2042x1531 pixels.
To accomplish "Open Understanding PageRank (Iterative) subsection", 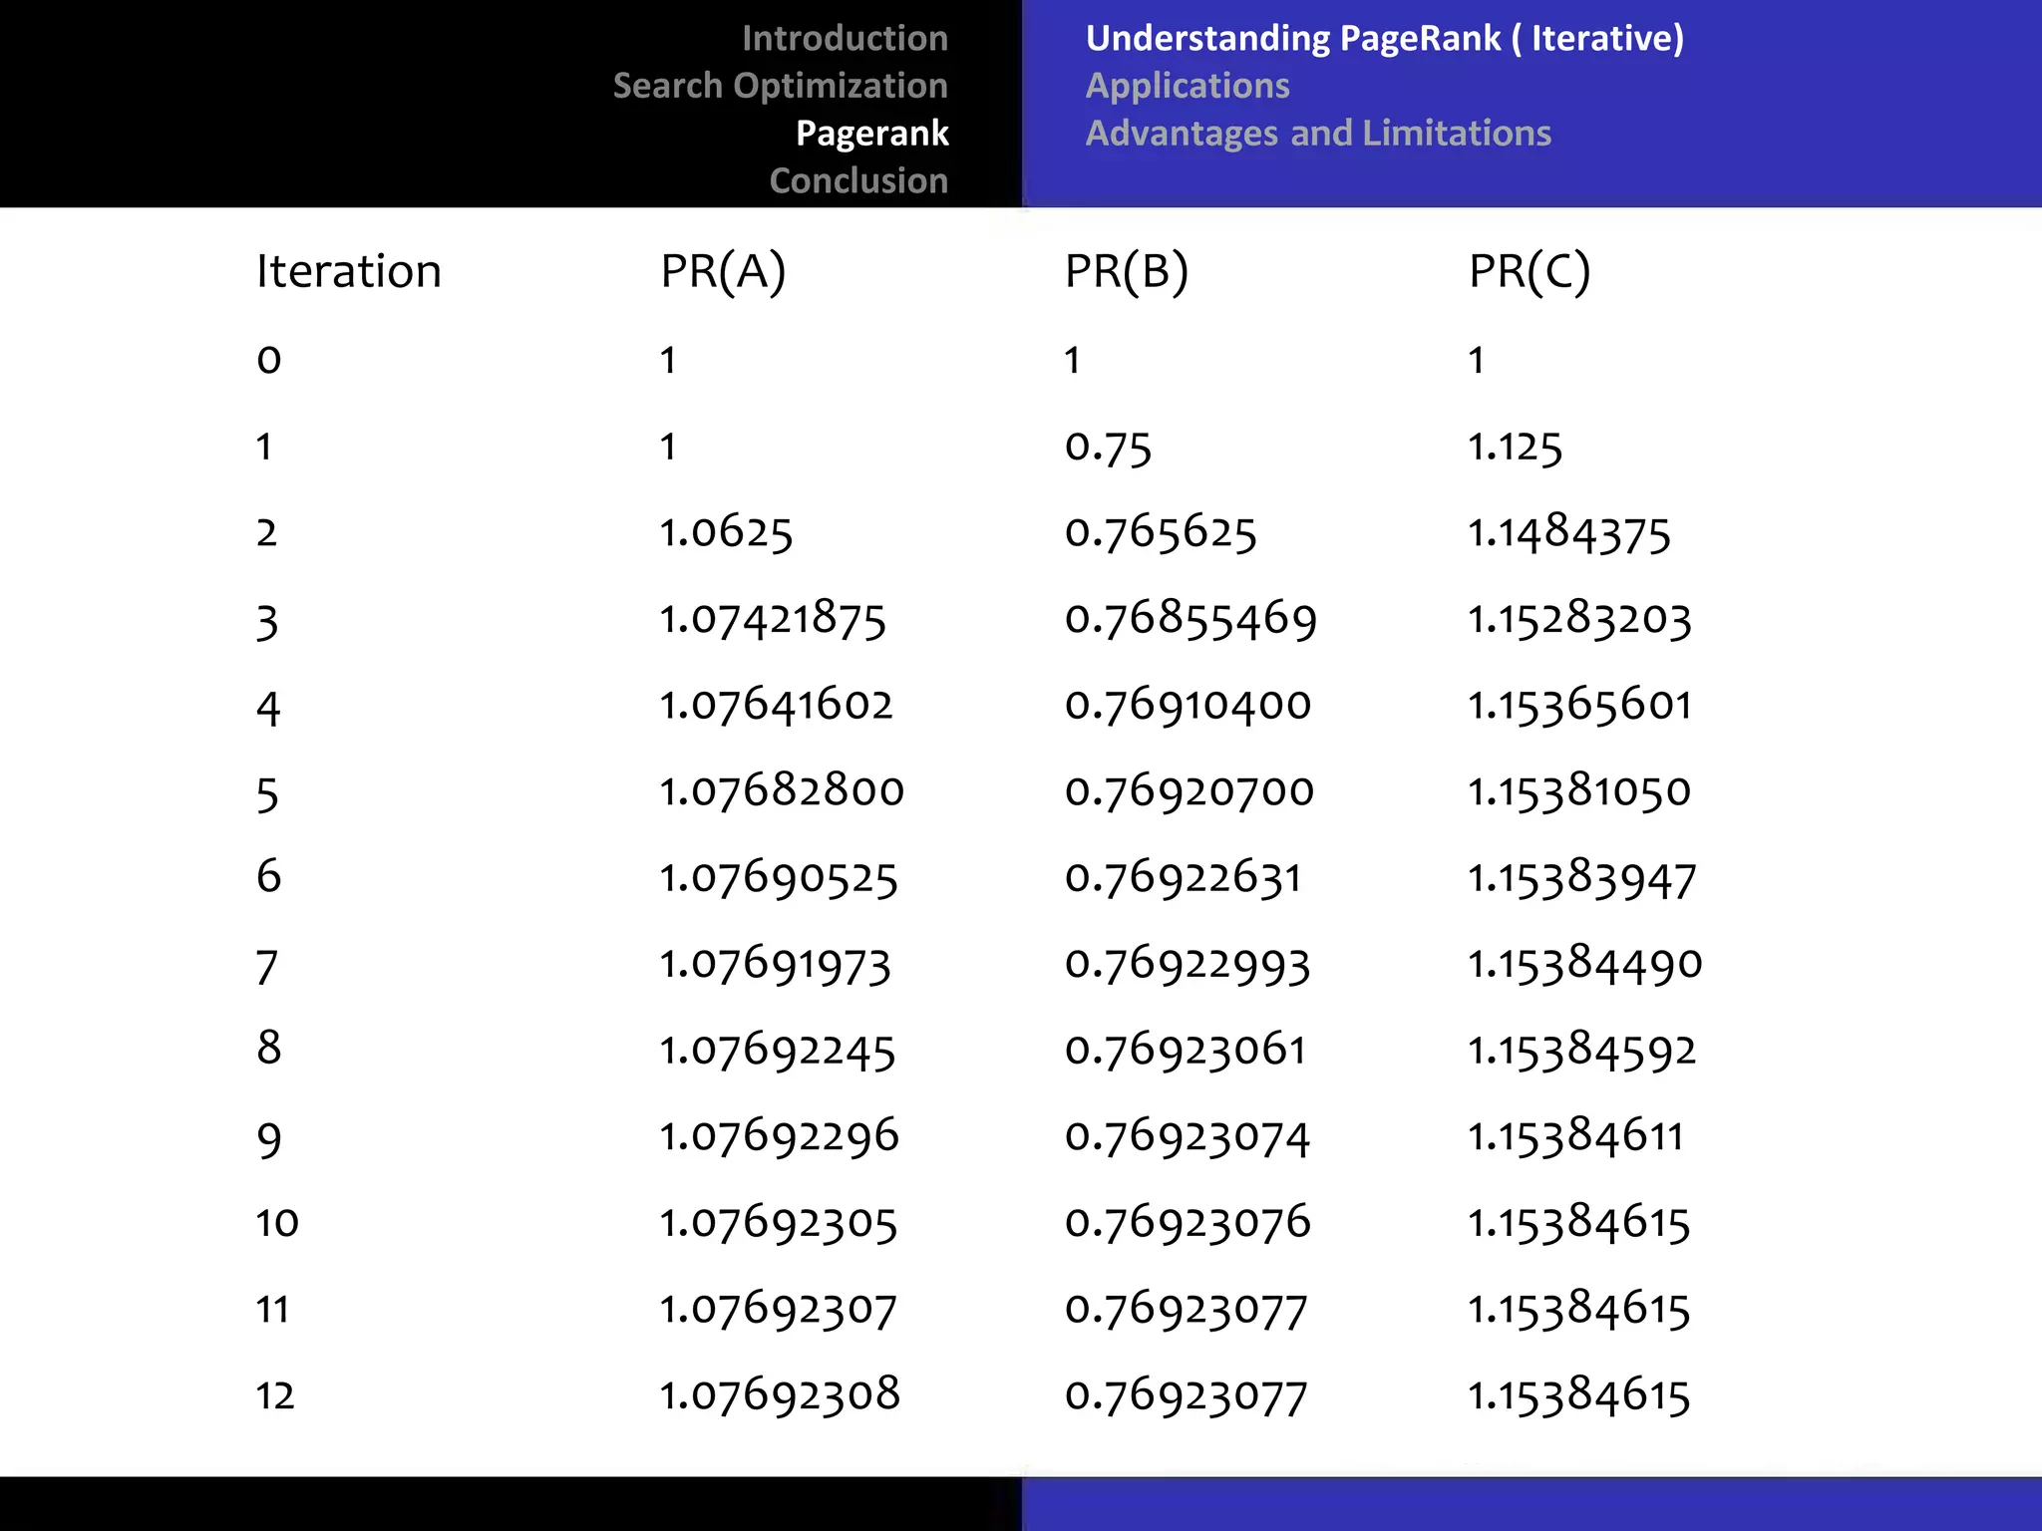I will [x=1384, y=39].
